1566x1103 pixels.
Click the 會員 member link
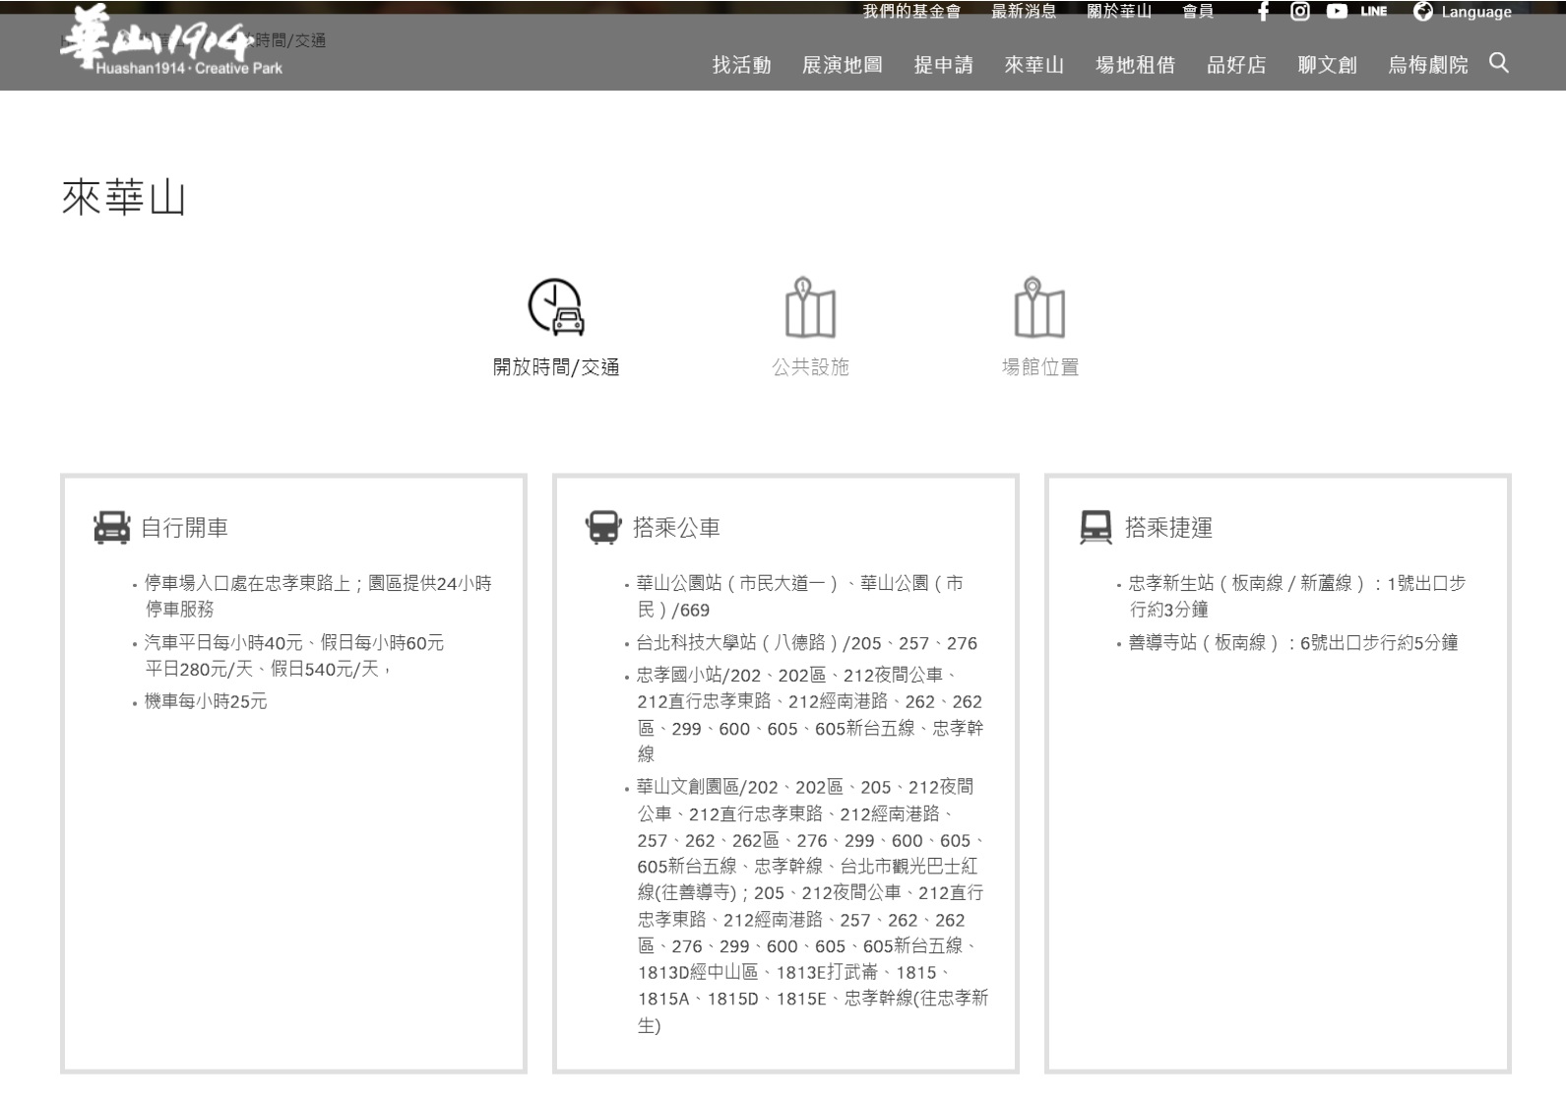(x=1197, y=12)
